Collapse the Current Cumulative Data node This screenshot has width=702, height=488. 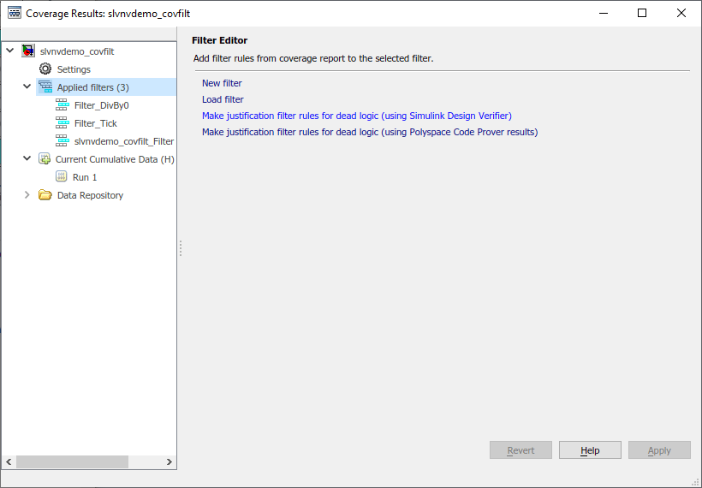click(27, 159)
